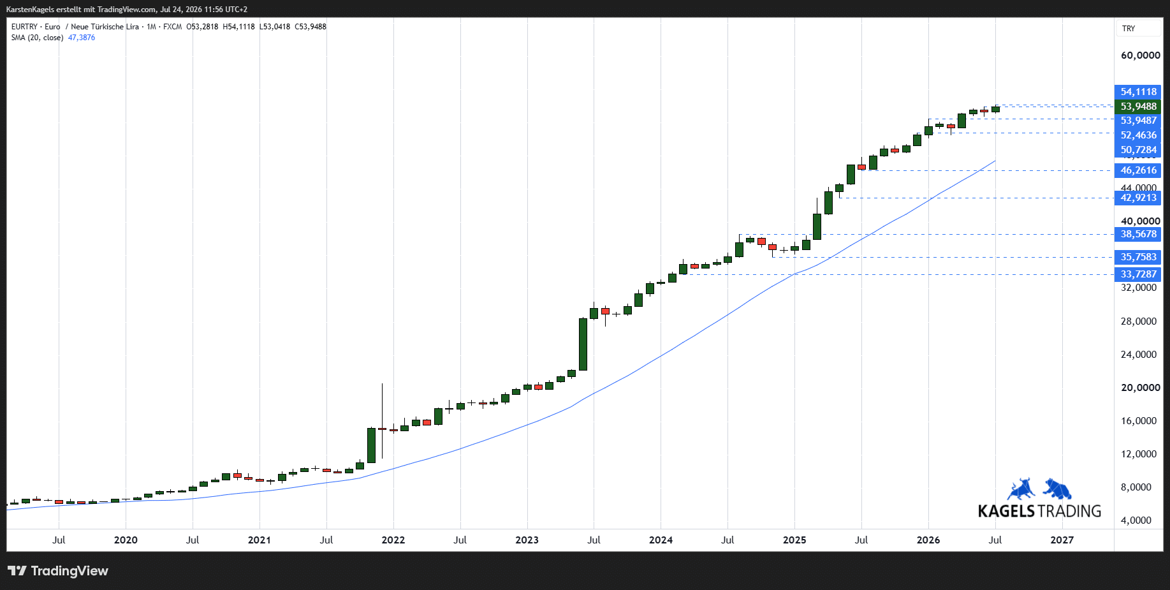1170x590 pixels.
Task: Click the 60,0000 price scale label
Action: point(1141,55)
